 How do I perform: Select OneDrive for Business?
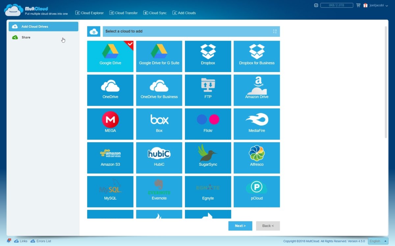159,90
